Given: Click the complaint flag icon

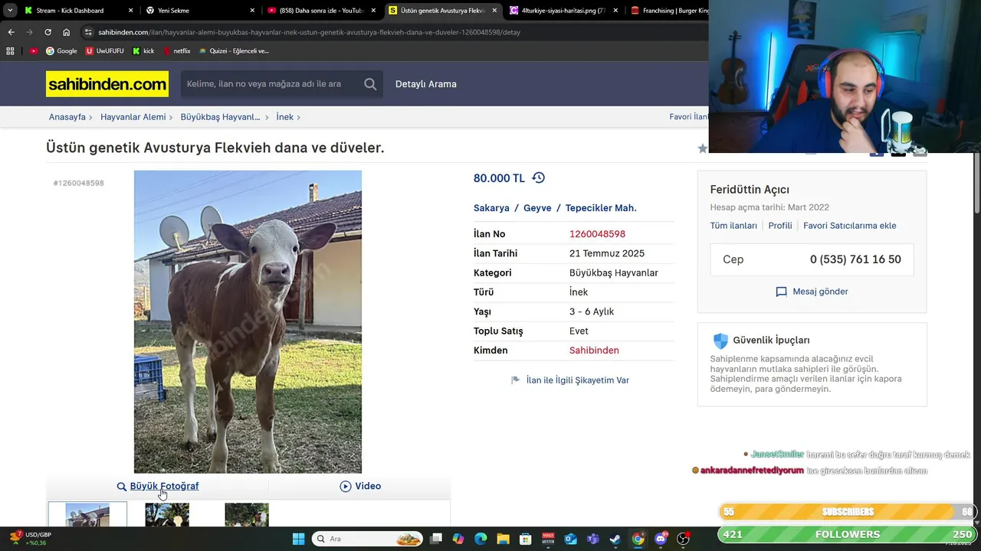Looking at the screenshot, I should click(x=516, y=380).
